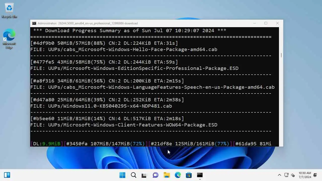Click the '#a8f316 34MiB/61MiB(56%)' status line
322x181 pixels.
[x=107, y=81]
